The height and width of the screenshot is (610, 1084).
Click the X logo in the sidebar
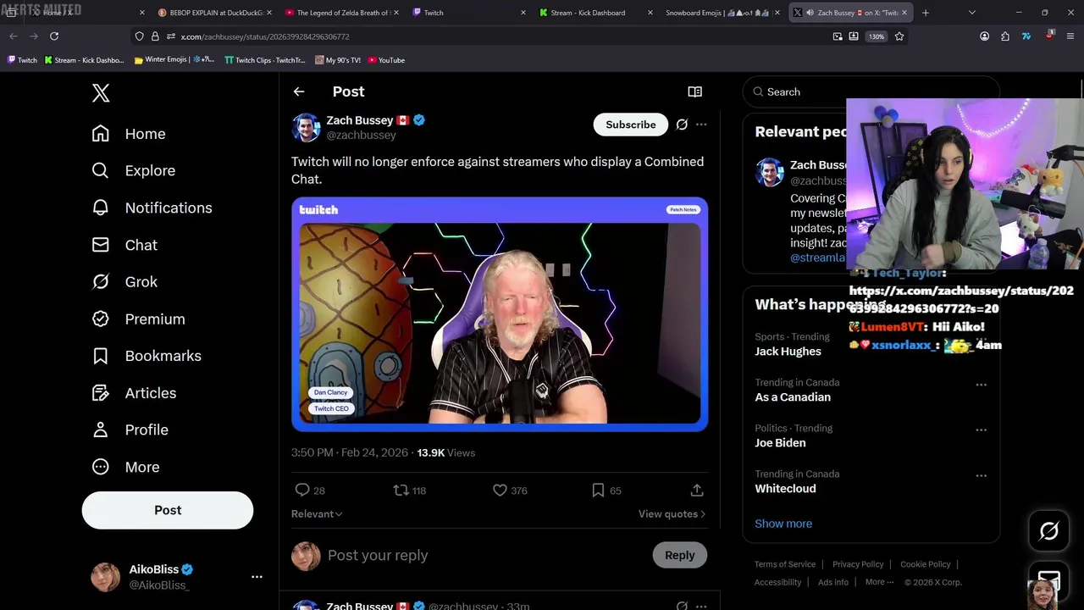(101, 93)
